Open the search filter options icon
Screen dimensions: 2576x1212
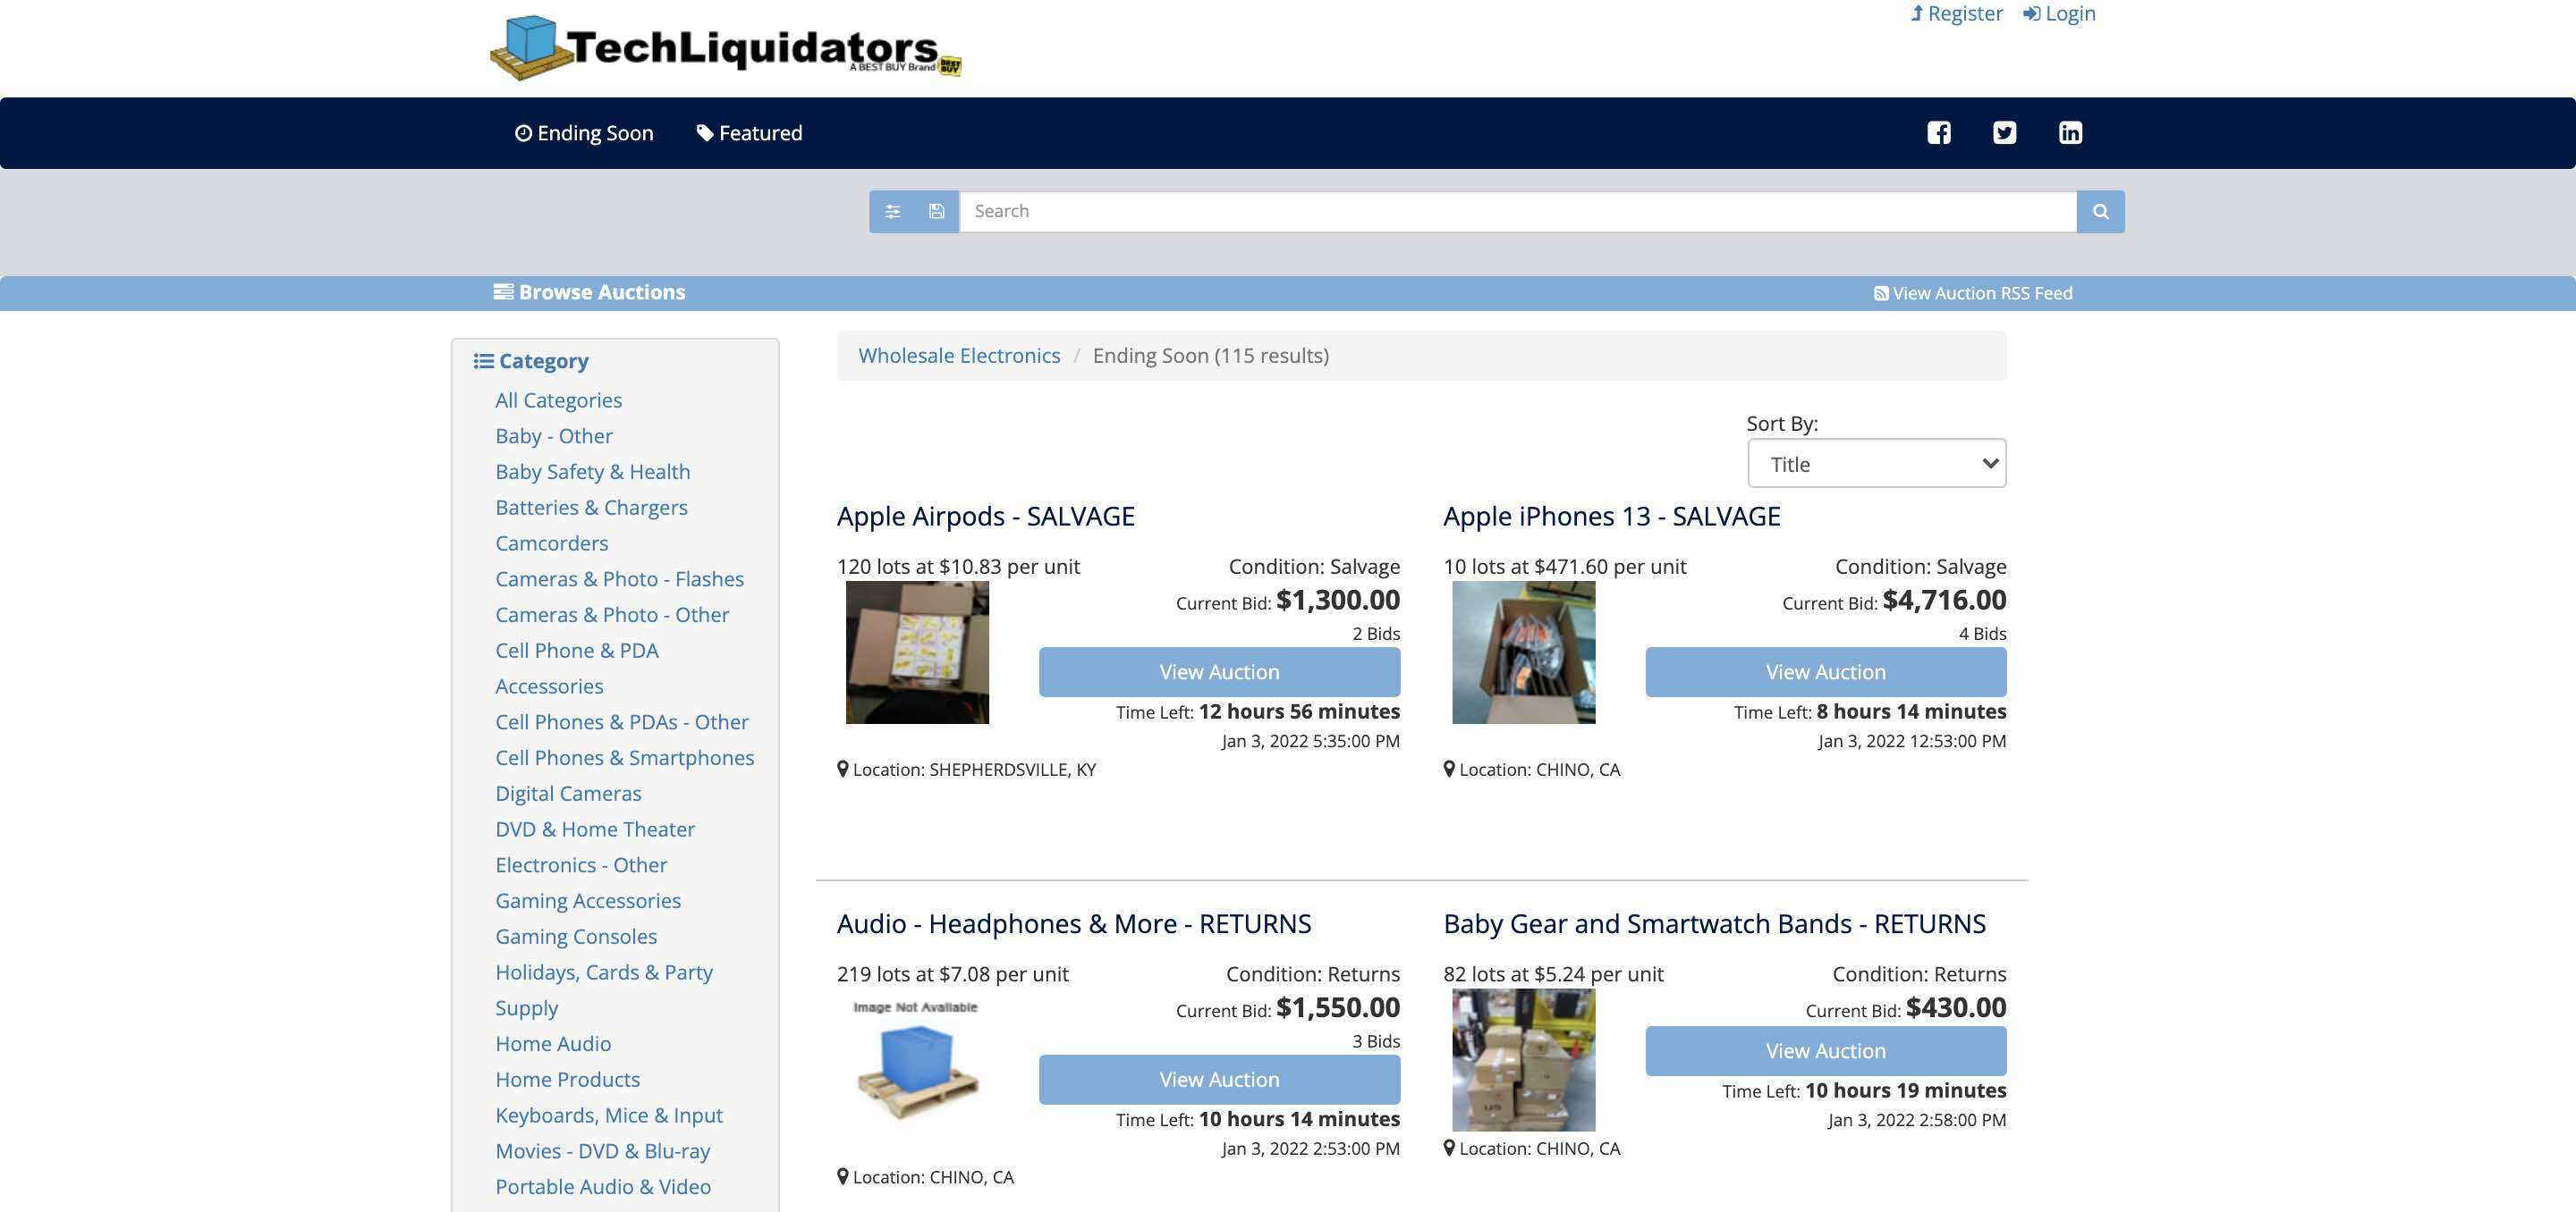pos(893,211)
